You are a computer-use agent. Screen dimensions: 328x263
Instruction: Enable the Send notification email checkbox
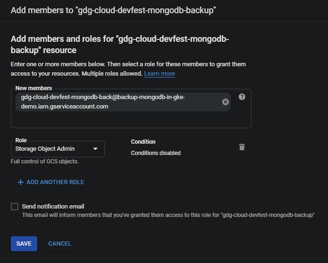[15, 207]
